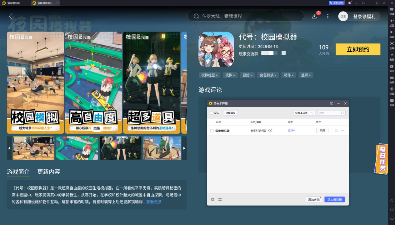This screenshot has height=225, width=395.
Task: Collapse the right sidebar with the double chevron
Action: point(392,3)
